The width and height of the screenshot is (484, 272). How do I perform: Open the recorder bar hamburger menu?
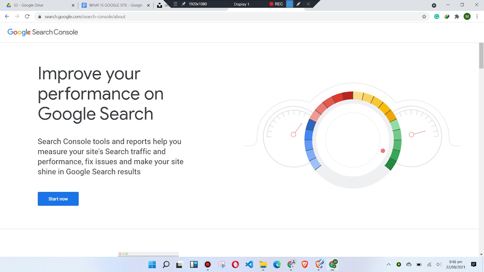[x=175, y=4]
